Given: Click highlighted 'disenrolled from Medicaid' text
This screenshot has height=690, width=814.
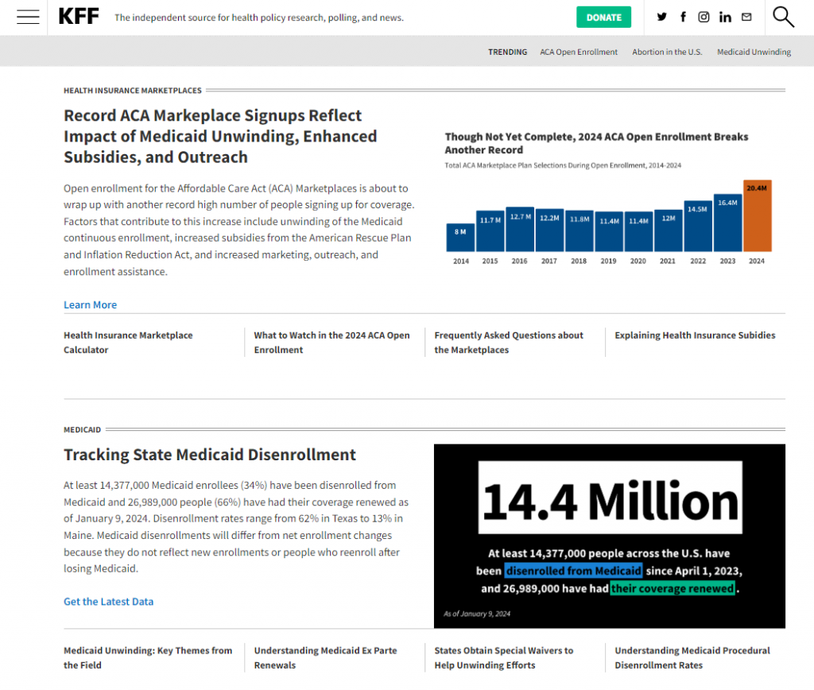Looking at the screenshot, I should pos(574,571).
